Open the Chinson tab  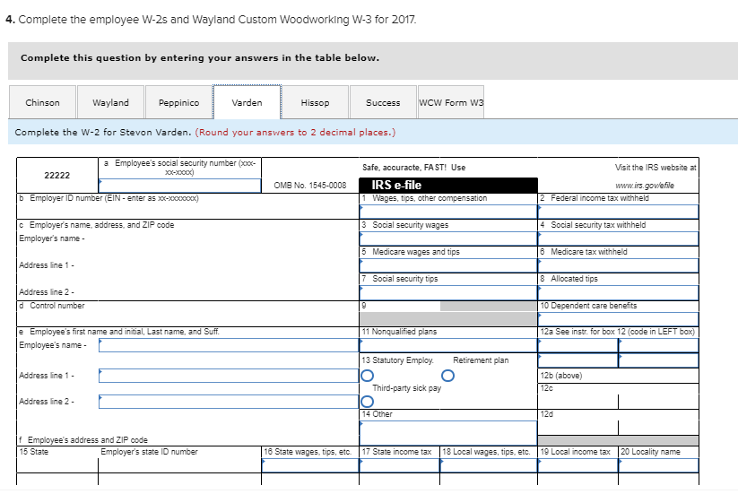42,102
